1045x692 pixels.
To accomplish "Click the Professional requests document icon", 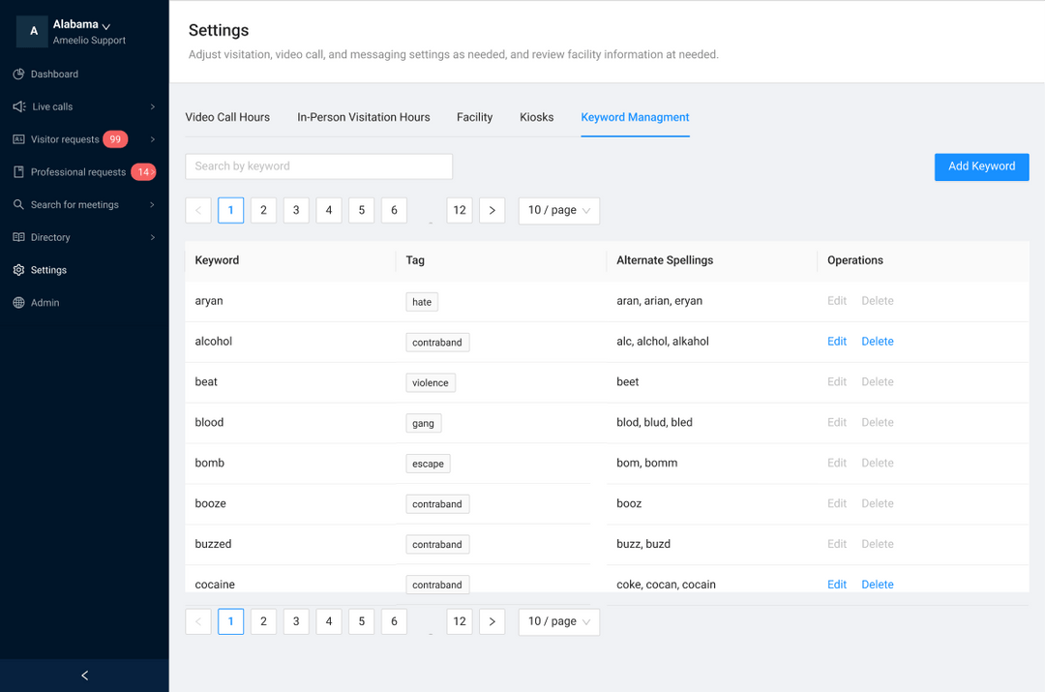I will point(18,172).
